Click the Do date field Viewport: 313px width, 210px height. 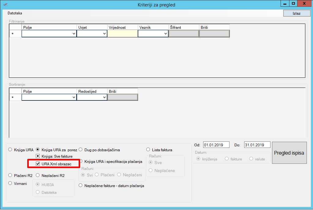[x=257, y=145]
